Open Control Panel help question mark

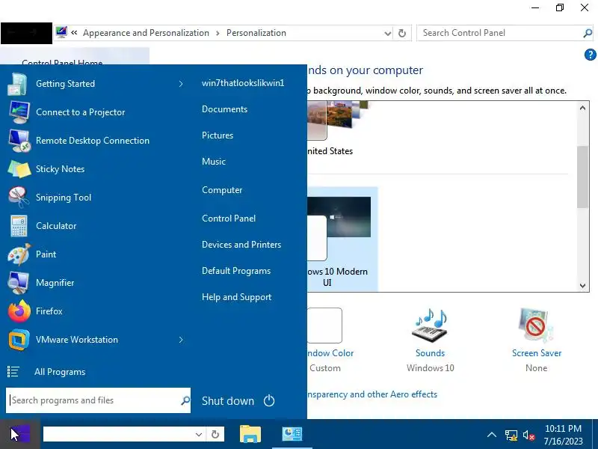[590, 55]
